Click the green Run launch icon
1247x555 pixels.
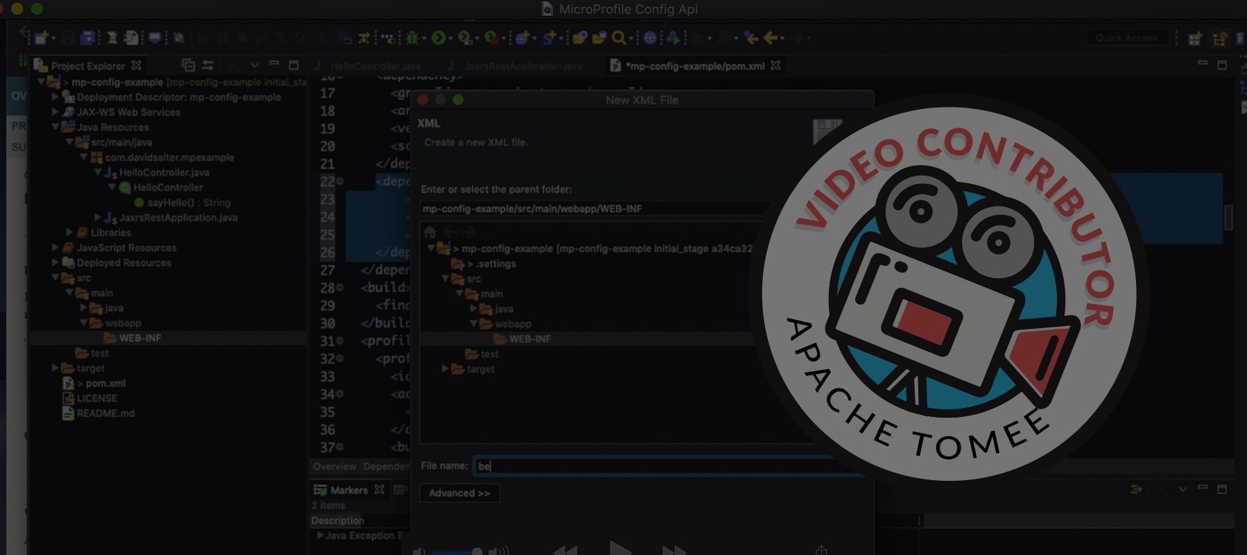coord(438,37)
